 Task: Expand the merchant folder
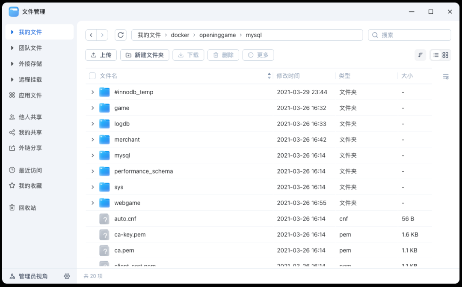coord(93,139)
